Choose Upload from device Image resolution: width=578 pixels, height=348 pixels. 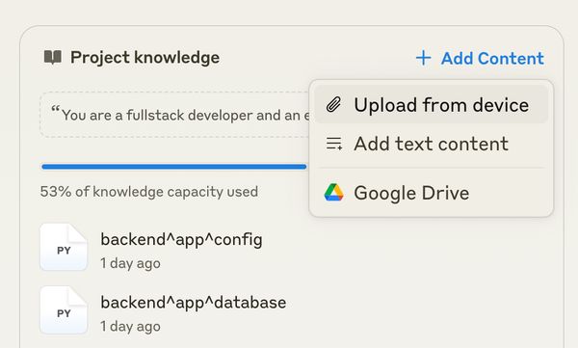pos(432,104)
